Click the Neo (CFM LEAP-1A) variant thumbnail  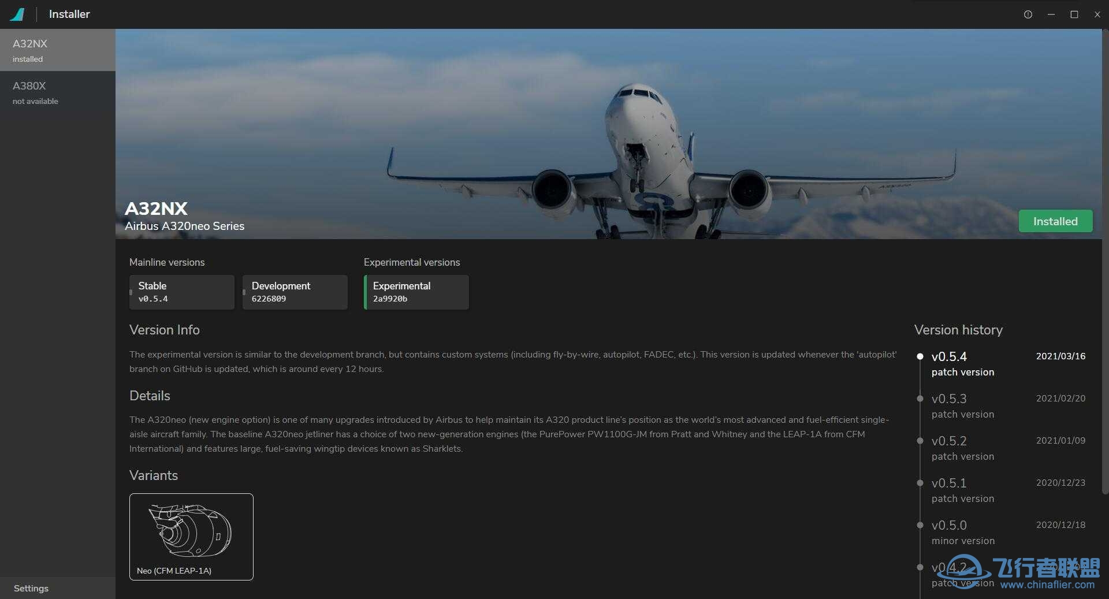pos(191,537)
